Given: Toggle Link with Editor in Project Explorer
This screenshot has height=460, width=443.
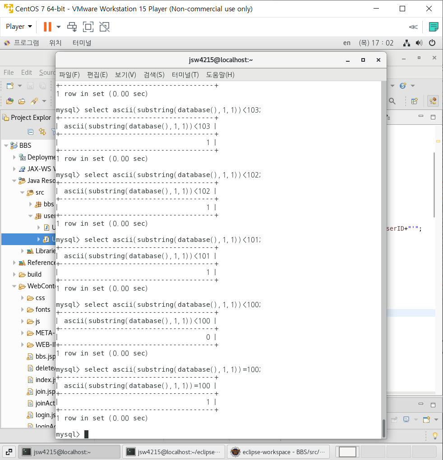Looking at the screenshot, I should tap(42, 132).
